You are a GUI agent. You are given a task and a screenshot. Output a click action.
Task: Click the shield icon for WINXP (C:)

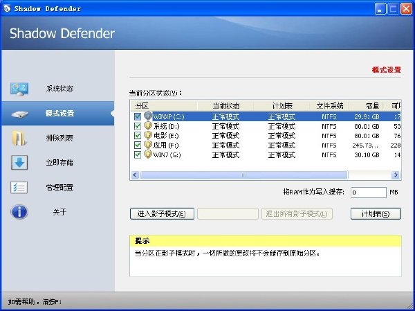(x=148, y=116)
